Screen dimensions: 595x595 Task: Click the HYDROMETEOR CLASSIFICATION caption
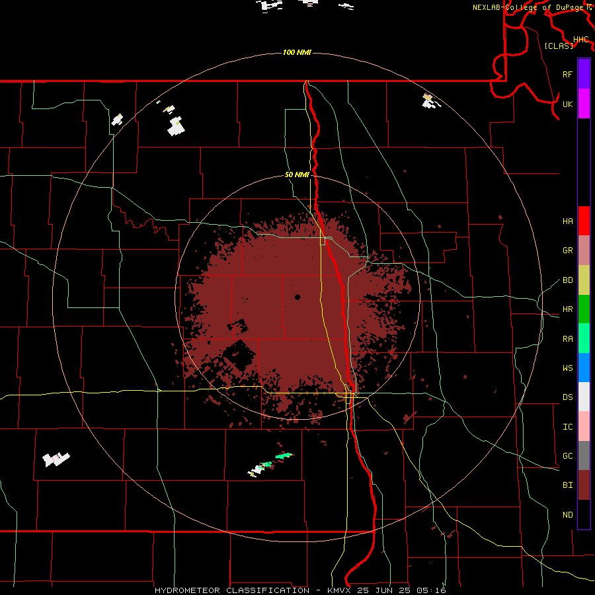click(232, 590)
